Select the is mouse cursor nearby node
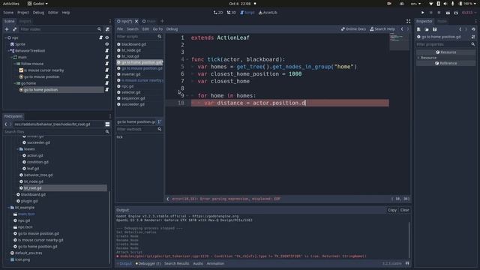480x270 pixels. point(43,70)
